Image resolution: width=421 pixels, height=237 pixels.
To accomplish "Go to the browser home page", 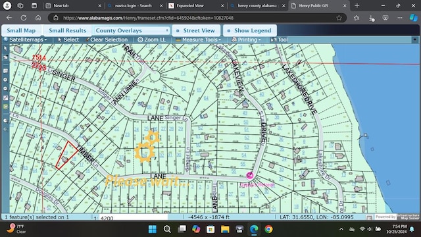I will tap(38, 18).
